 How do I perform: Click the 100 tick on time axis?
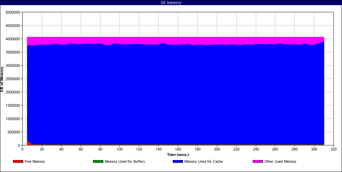point(119,149)
